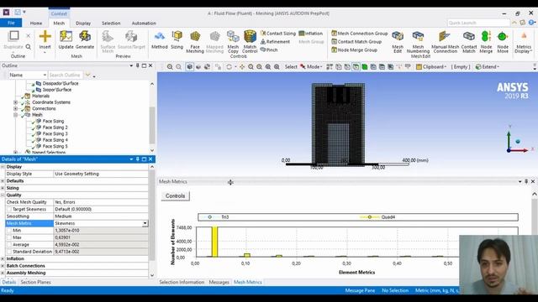
Task: Click the tall yellow Quad4 histogram bar
Action: click(x=215, y=242)
